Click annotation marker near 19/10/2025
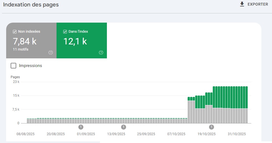Screen dimensions: 272x143 coord(212,127)
